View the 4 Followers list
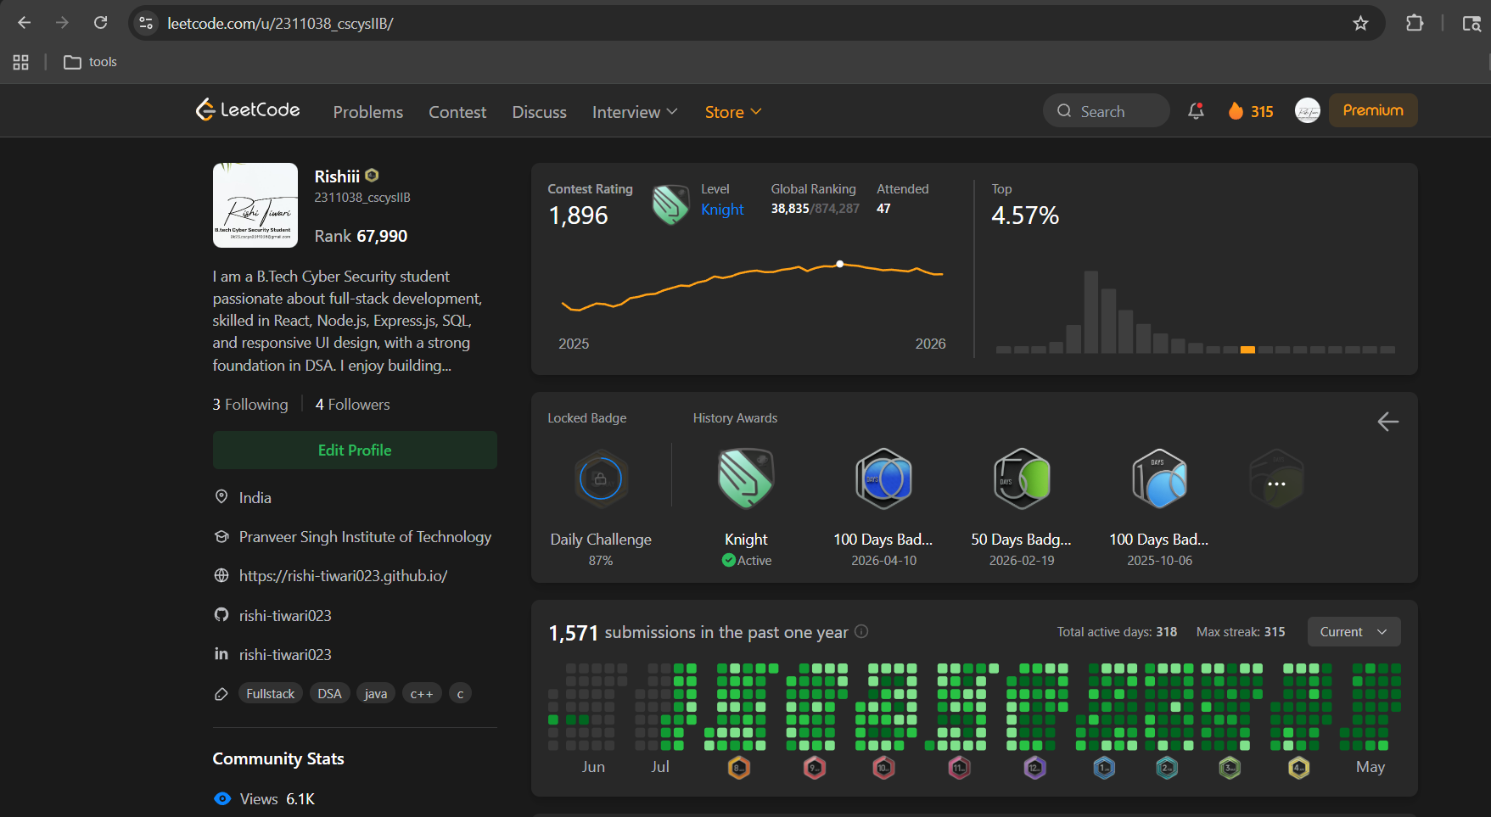The width and height of the screenshot is (1491, 817). (353, 405)
